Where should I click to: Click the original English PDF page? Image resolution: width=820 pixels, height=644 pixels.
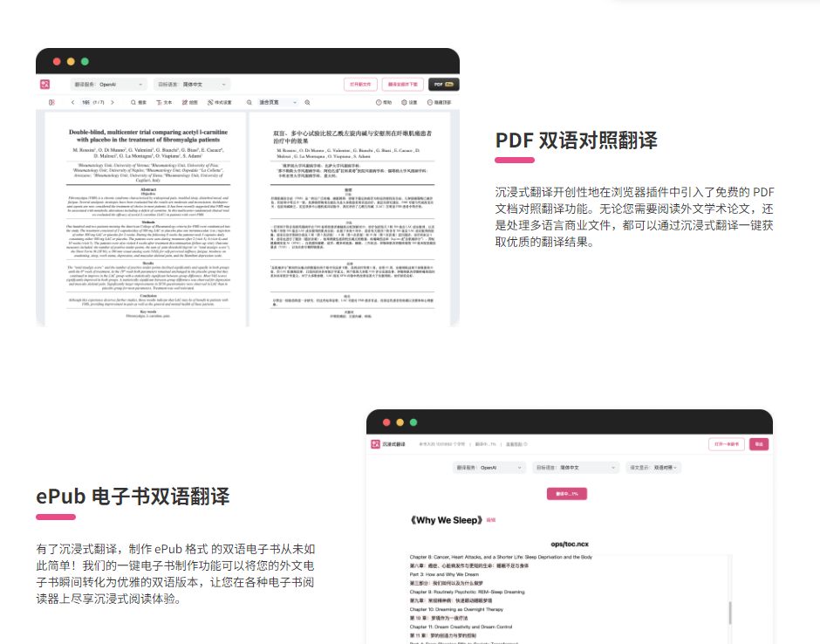coord(146,219)
